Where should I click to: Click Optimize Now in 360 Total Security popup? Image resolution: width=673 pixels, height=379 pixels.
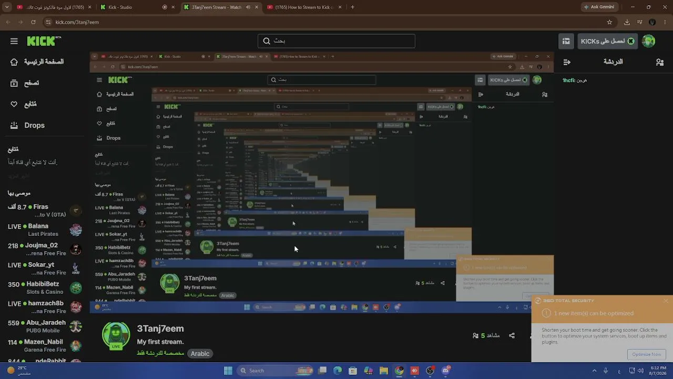pos(647,354)
